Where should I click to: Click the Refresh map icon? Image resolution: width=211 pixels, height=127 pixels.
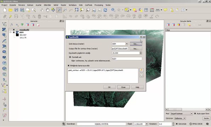click(x=105, y=10)
